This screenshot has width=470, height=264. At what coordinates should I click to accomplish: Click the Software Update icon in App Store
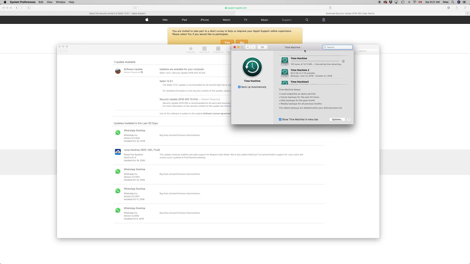pos(118,71)
